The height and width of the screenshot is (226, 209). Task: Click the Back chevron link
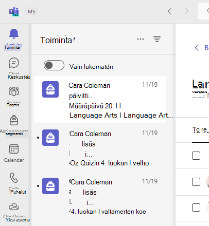pos(202,48)
